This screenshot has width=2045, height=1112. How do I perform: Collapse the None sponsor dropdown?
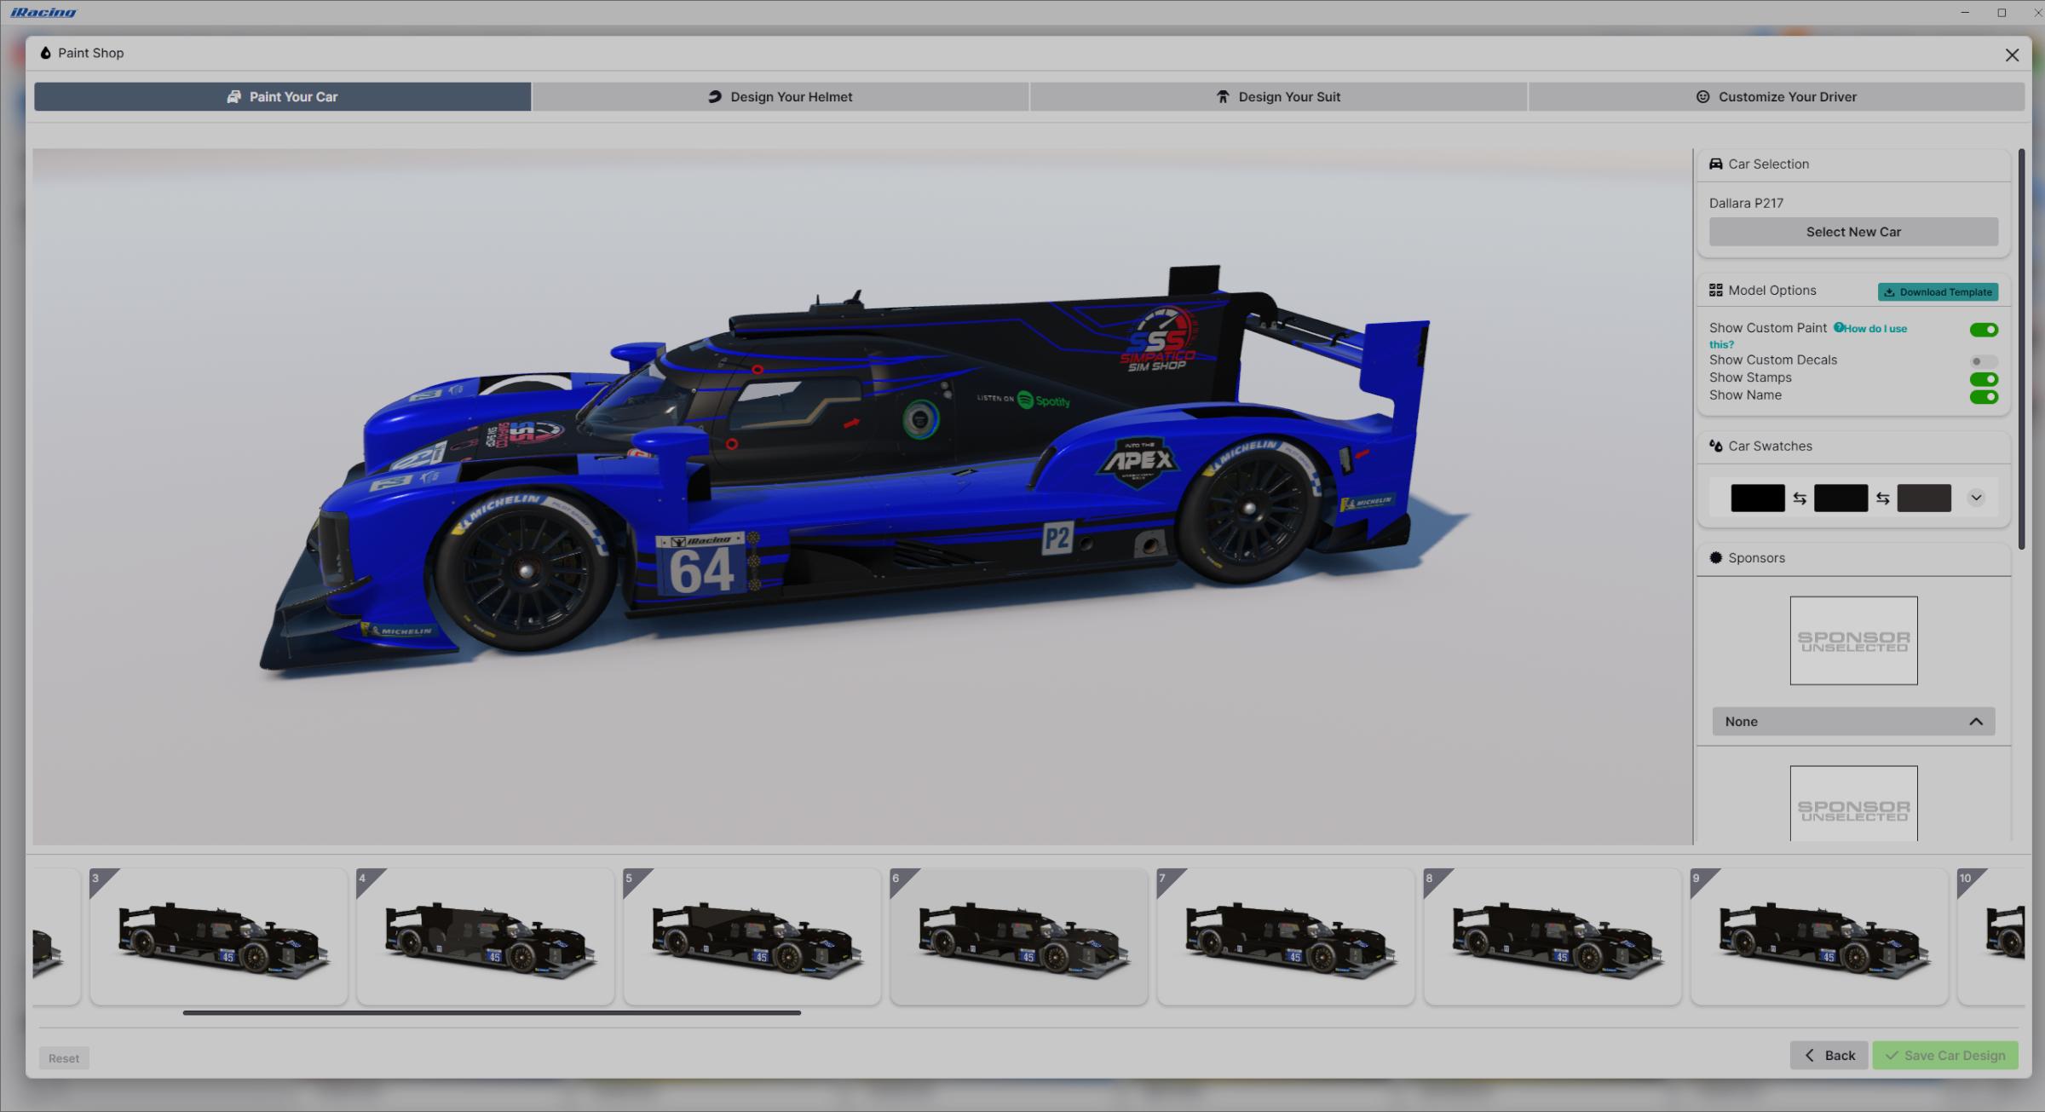pyautogui.click(x=1976, y=721)
